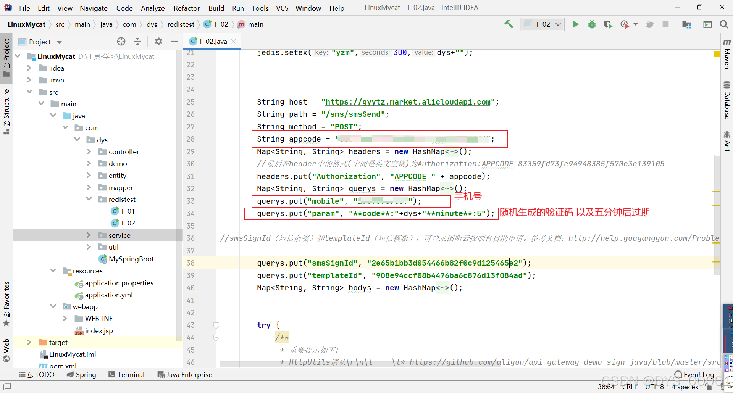
Task: Expand the WEB-INF folder
Action: (65, 318)
